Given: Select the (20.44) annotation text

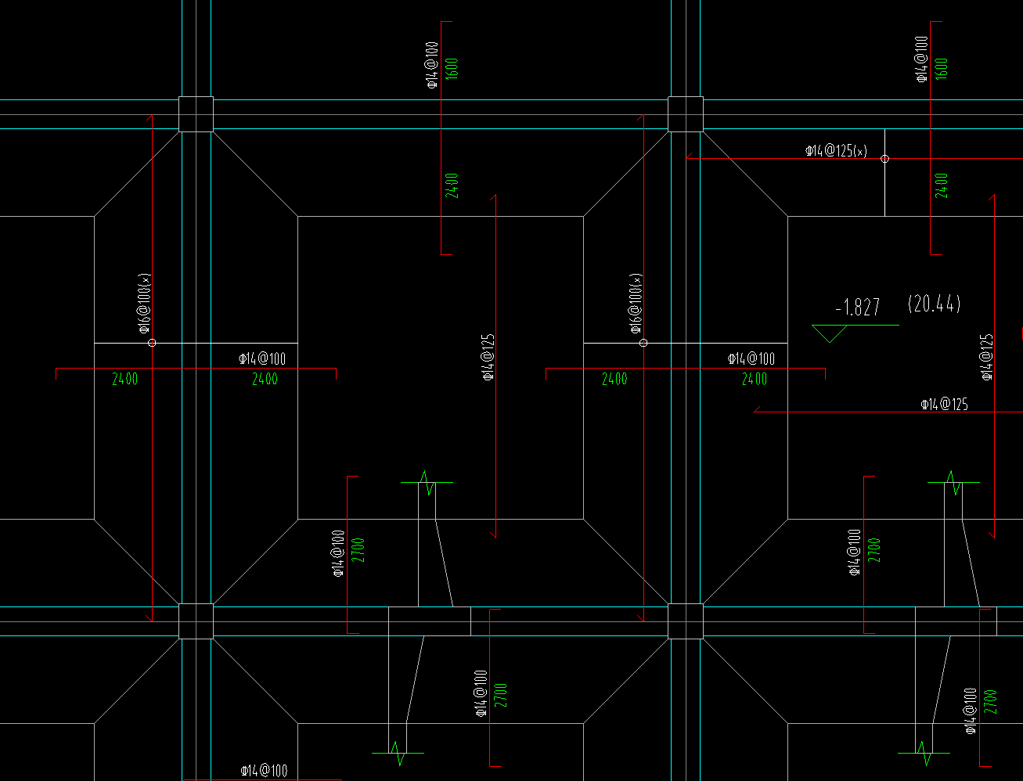Looking at the screenshot, I should pos(934,304).
